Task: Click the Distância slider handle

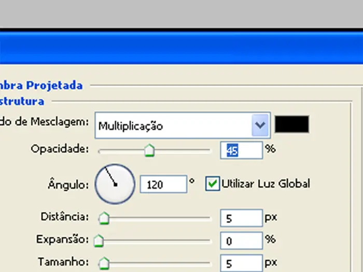Action: 104,218
